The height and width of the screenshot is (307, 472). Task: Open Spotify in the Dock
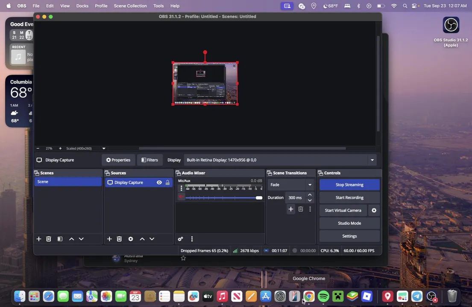[x=323, y=296]
